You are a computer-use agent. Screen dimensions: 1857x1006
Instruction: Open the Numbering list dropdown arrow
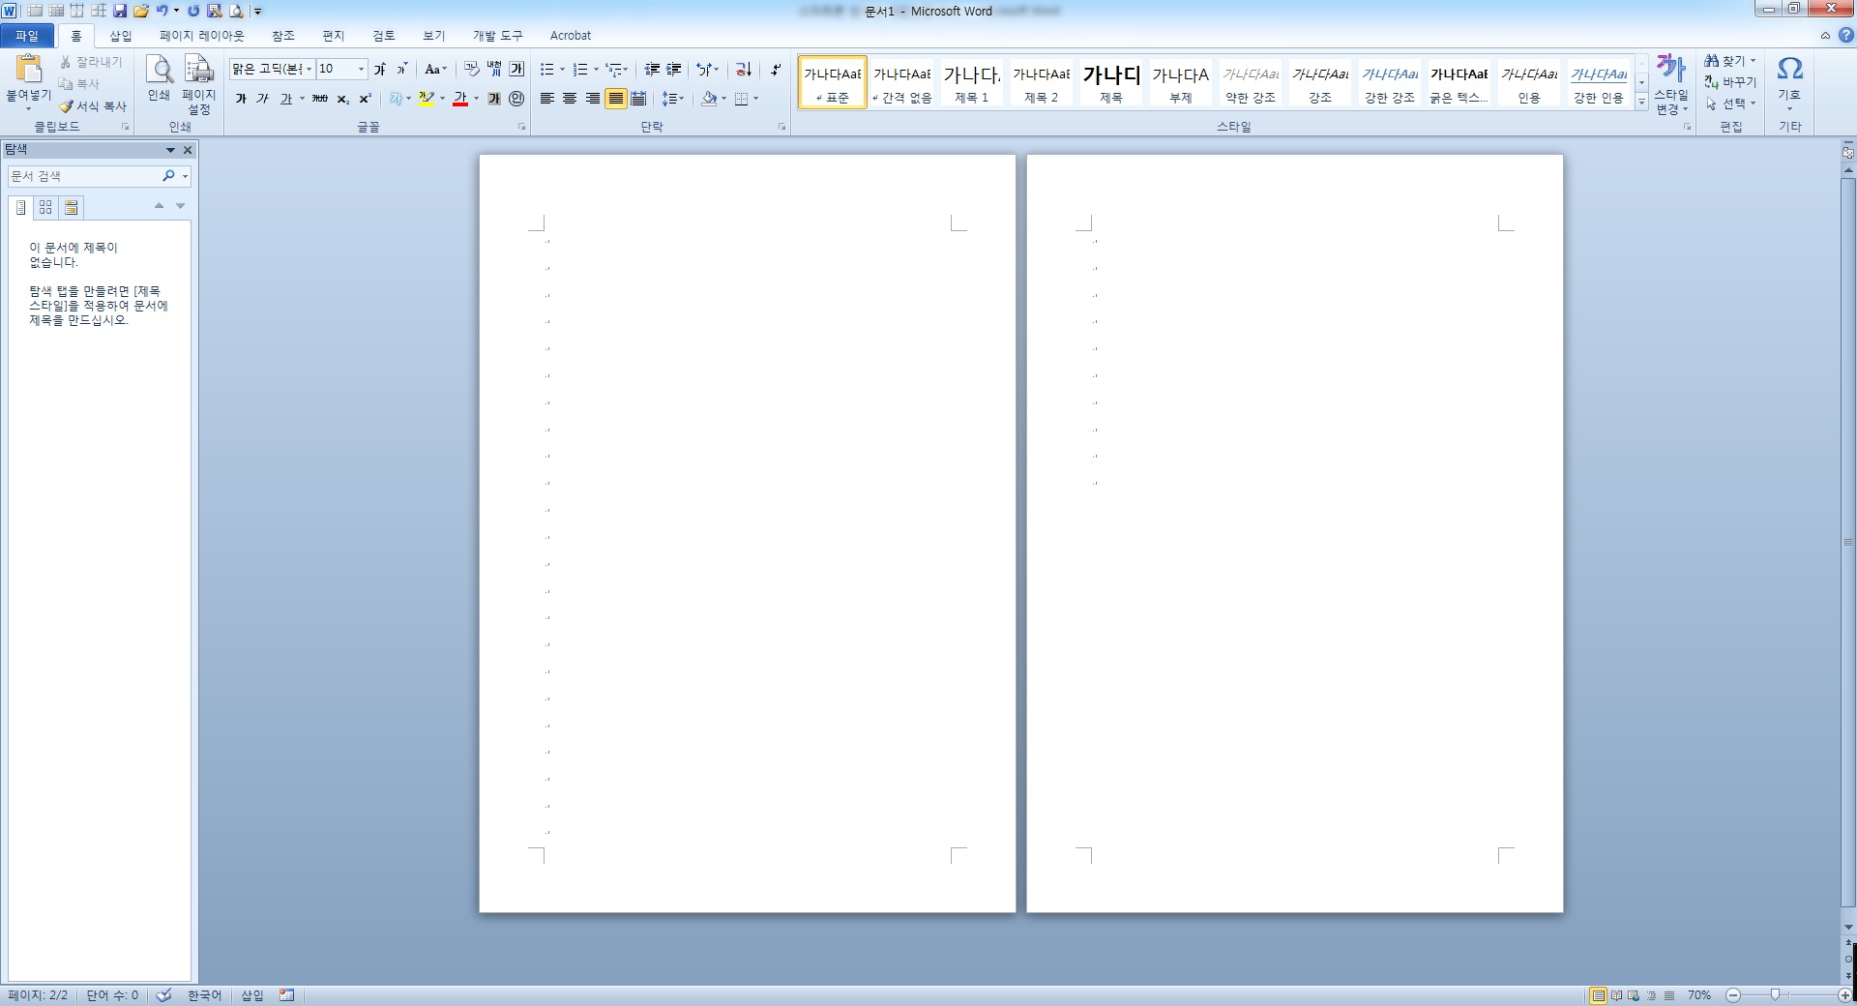pos(596,69)
